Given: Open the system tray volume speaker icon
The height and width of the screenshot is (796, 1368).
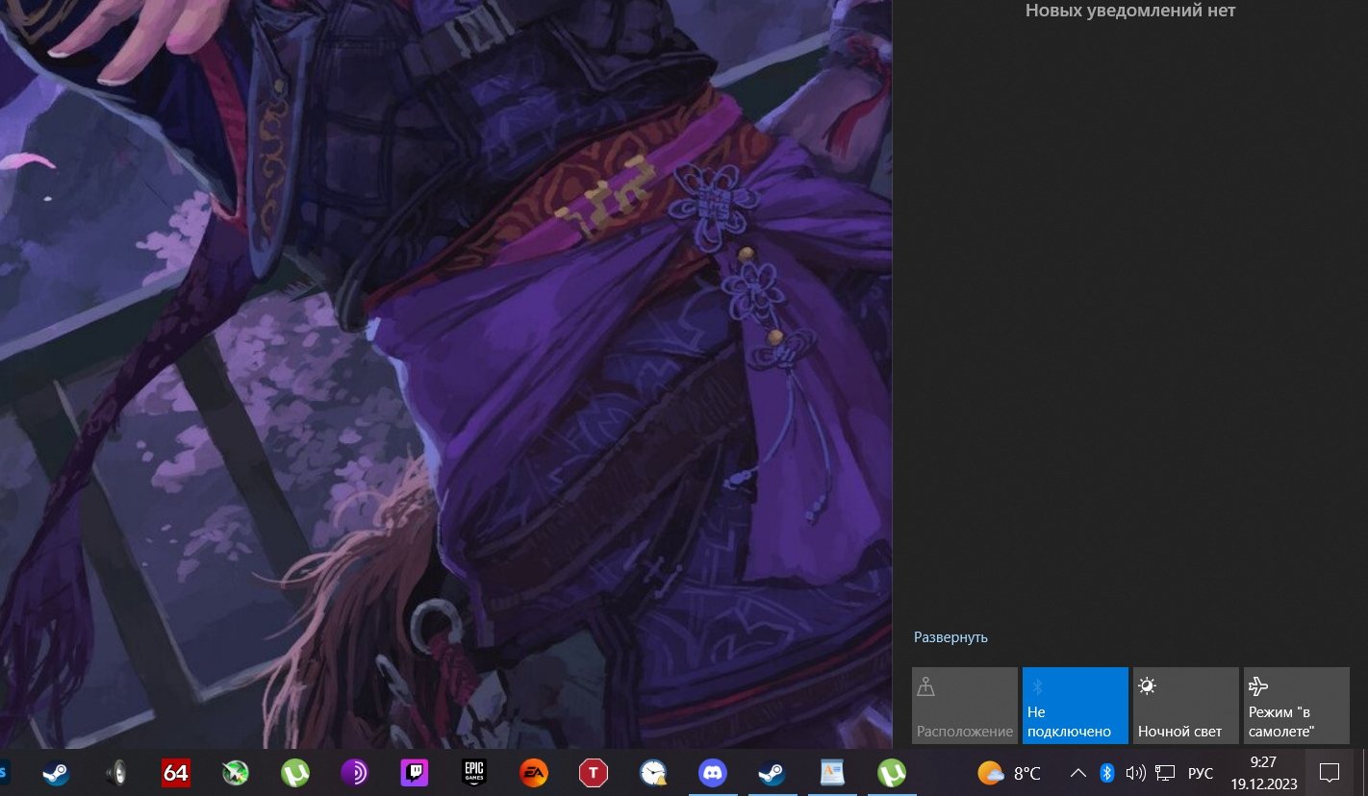Looking at the screenshot, I should [x=1135, y=772].
